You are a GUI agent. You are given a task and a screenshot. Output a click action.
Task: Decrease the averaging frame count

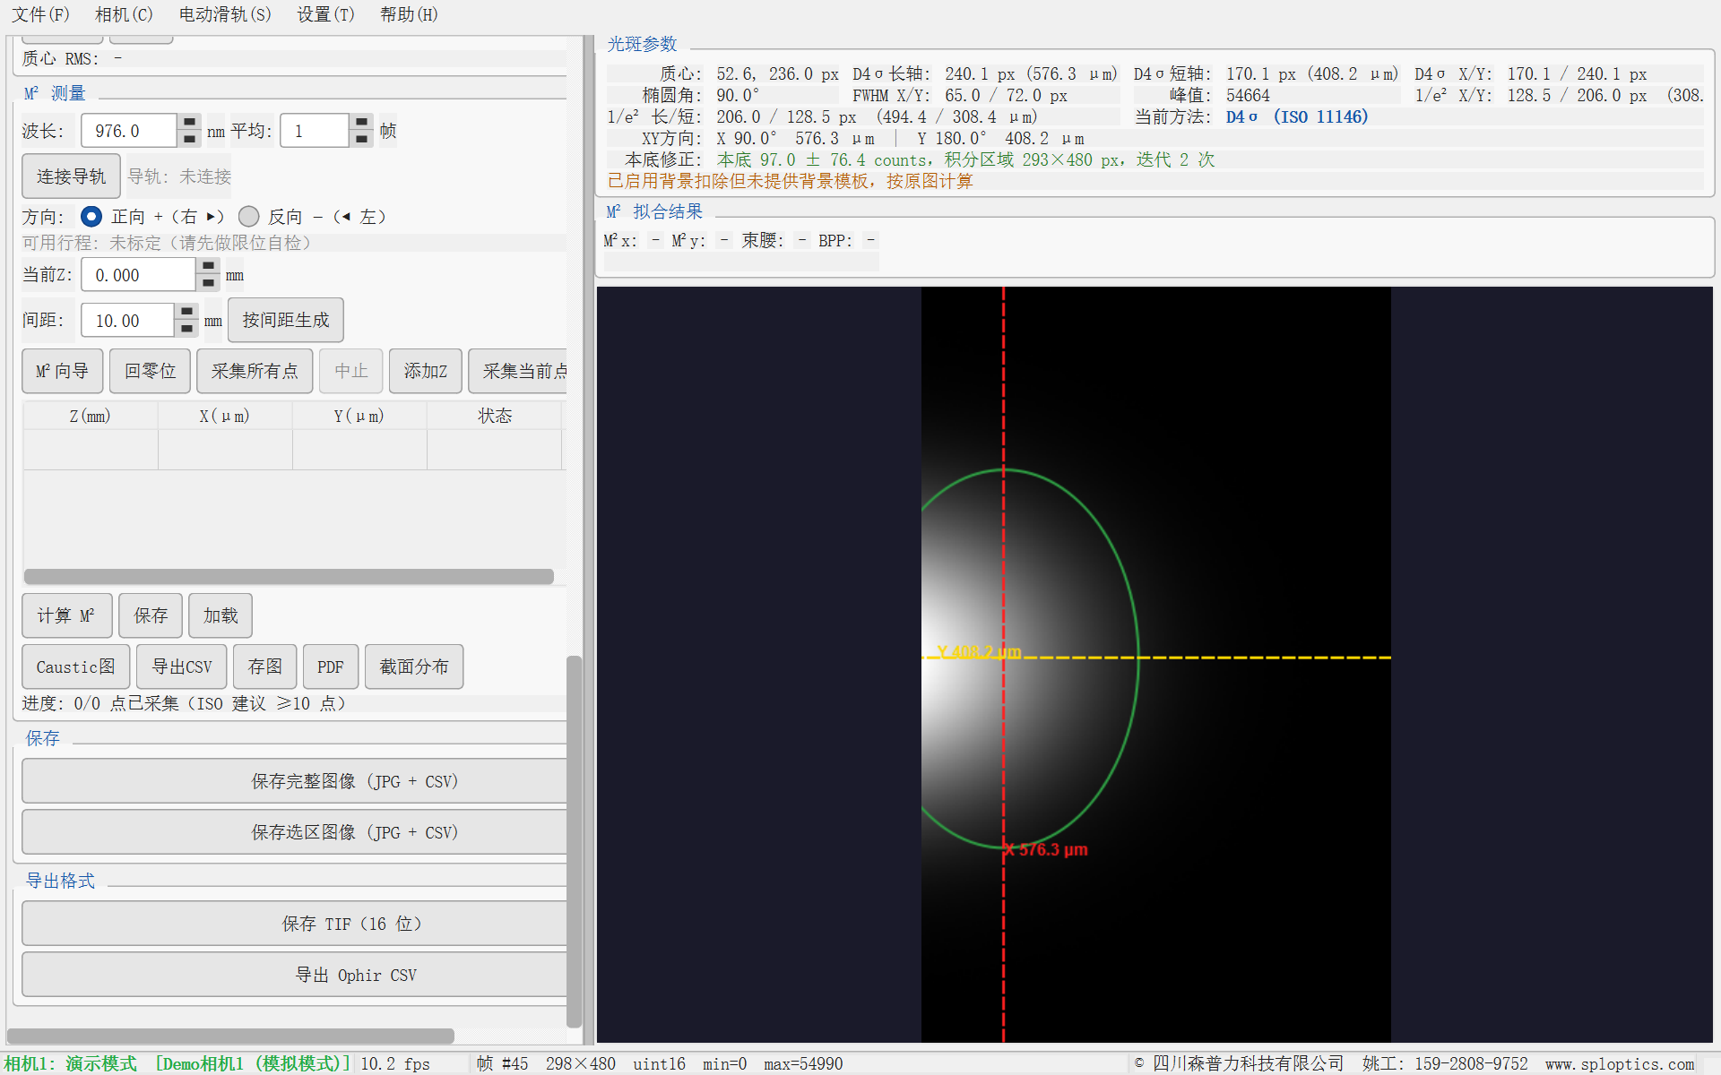point(360,139)
